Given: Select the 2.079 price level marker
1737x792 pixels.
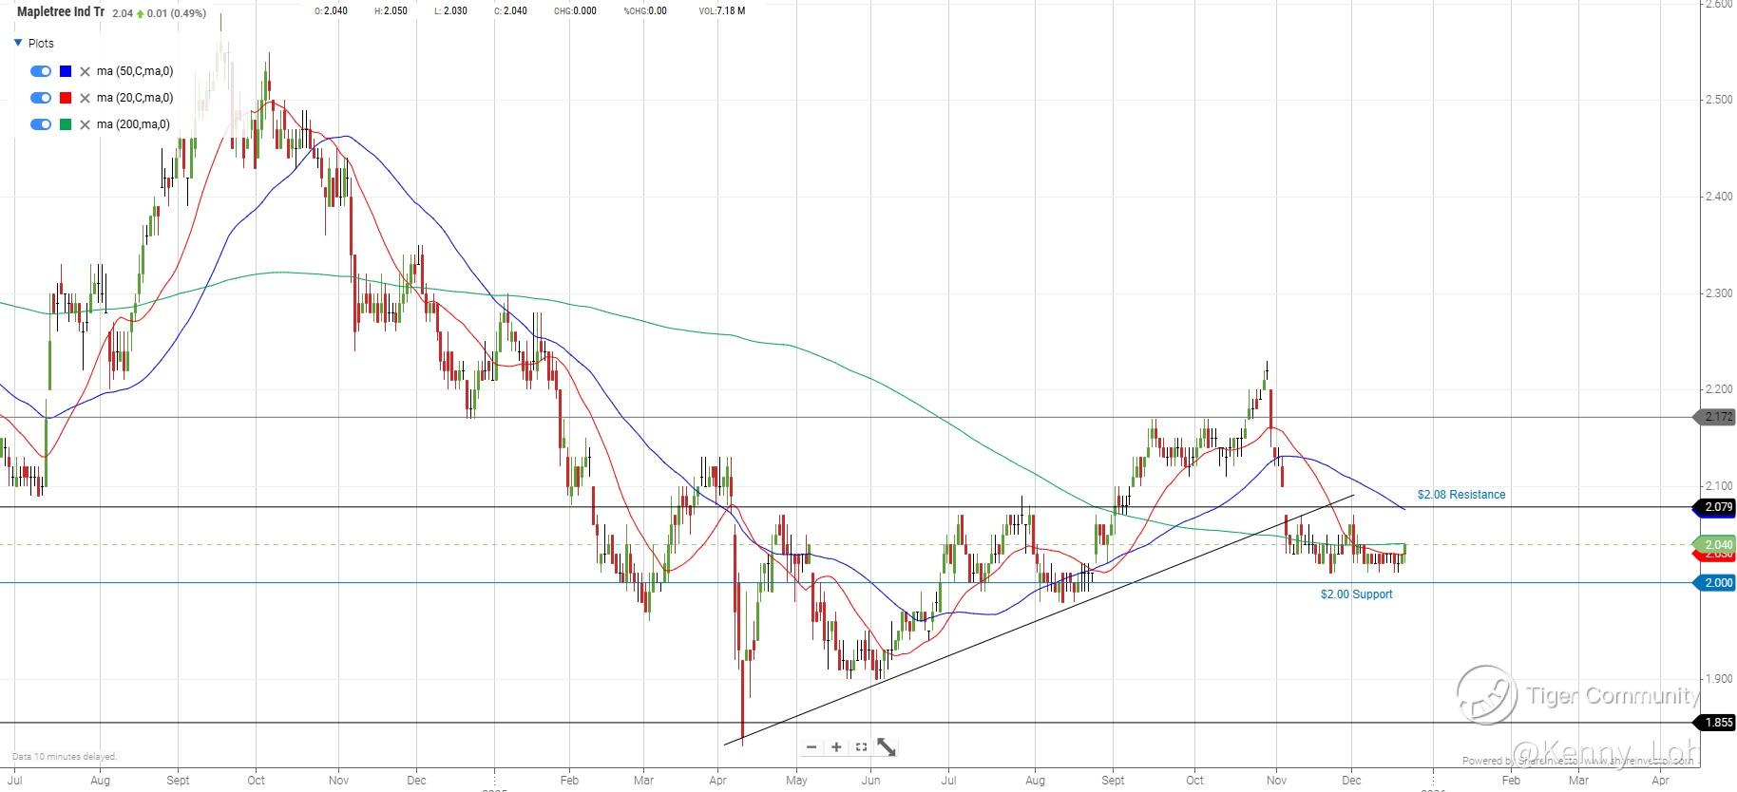Looking at the screenshot, I should point(1716,507).
